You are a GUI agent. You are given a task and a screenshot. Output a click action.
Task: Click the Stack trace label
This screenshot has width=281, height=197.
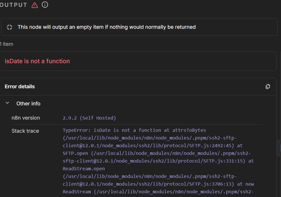point(25,131)
